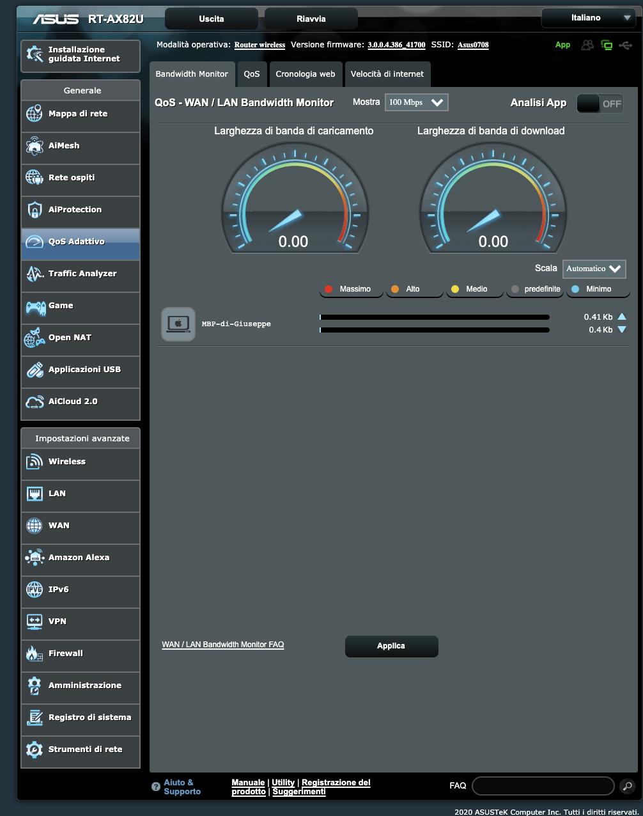Select the yellow Medio priority swatch
643x816 pixels.
(x=455, y=289)
